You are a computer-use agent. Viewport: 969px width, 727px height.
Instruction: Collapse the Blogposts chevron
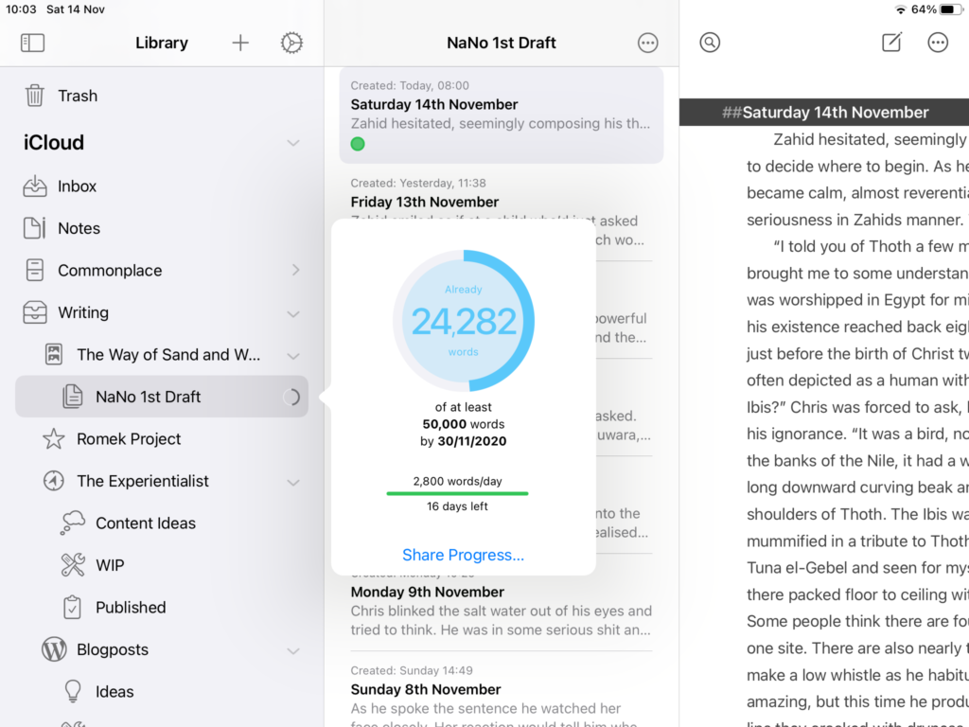pyautogui.click(x=293, y=650)
